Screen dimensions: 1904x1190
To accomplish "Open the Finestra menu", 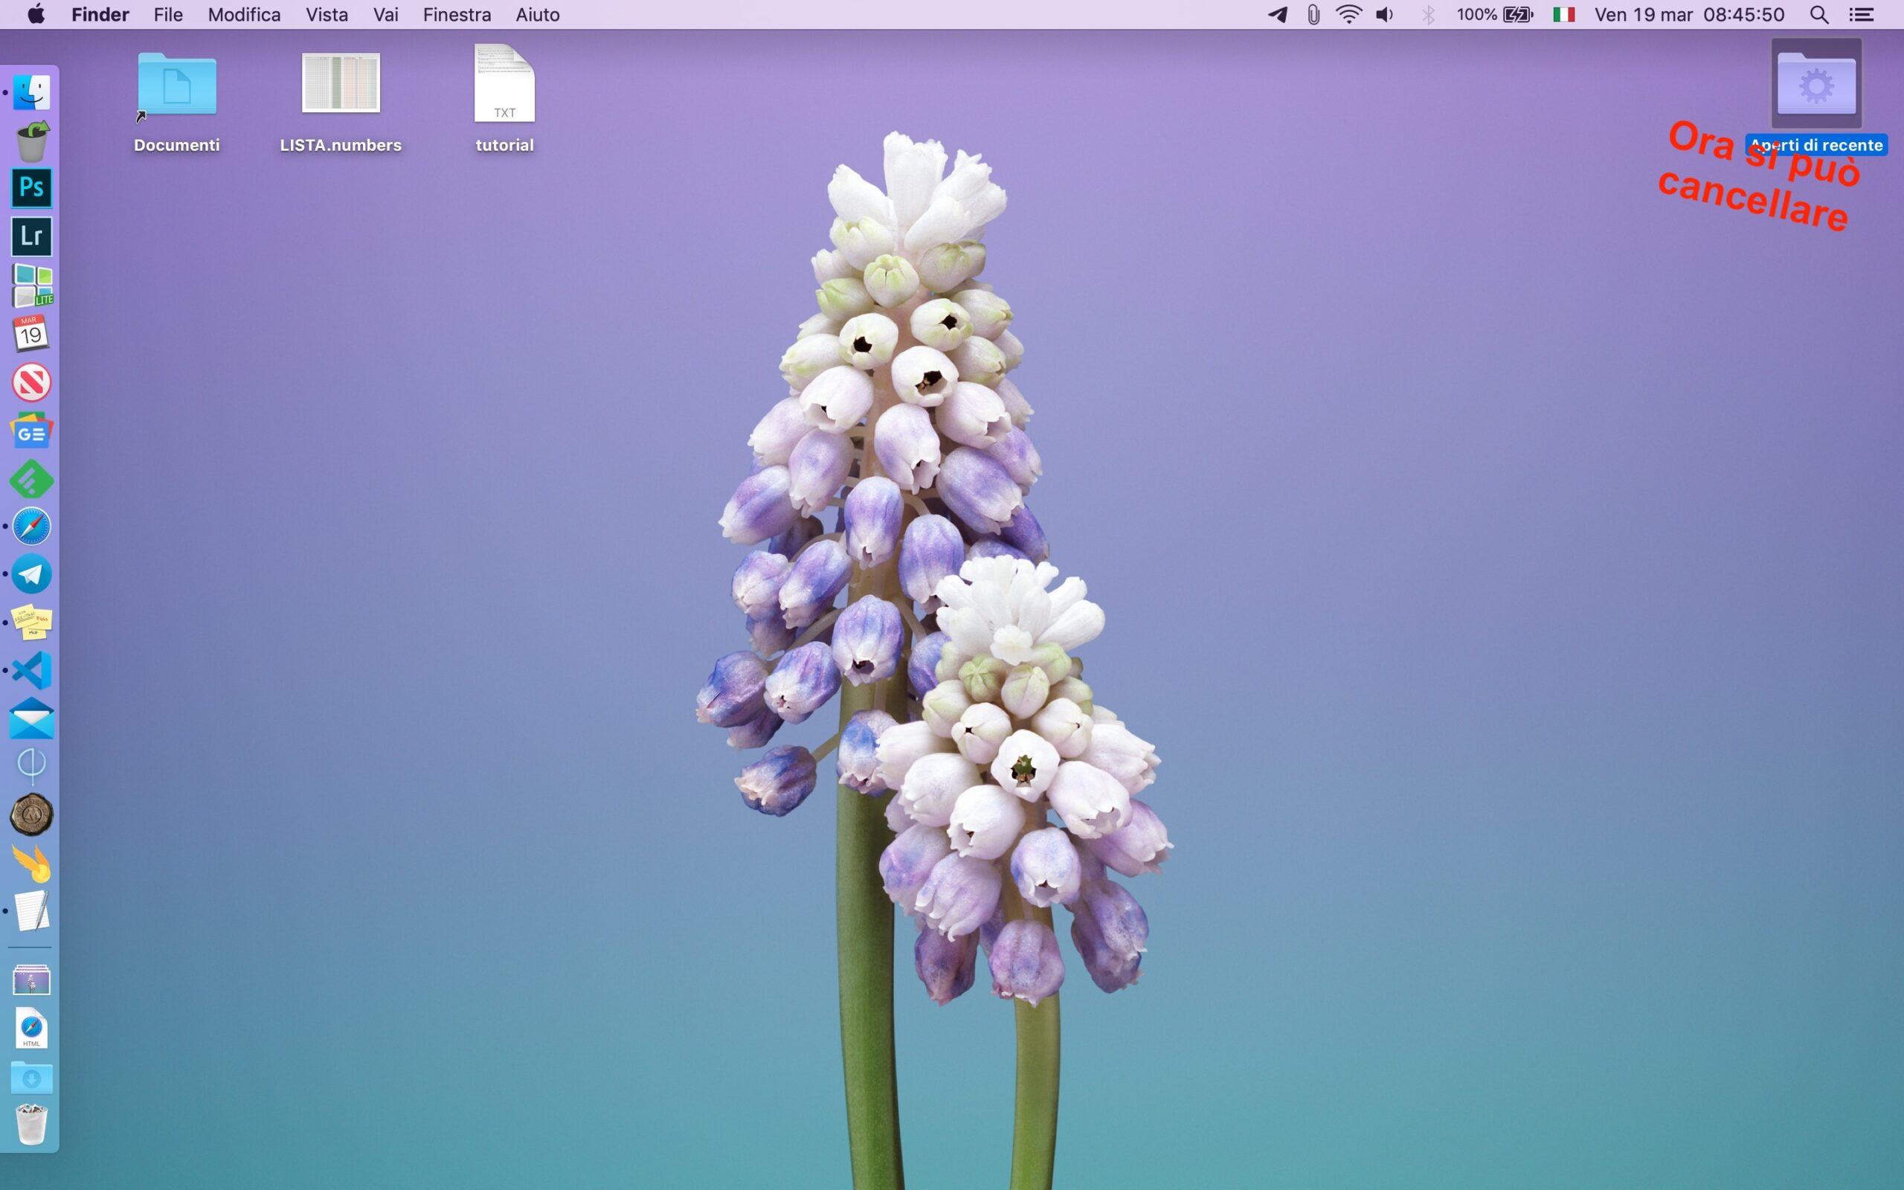I will tap(457, 15).
